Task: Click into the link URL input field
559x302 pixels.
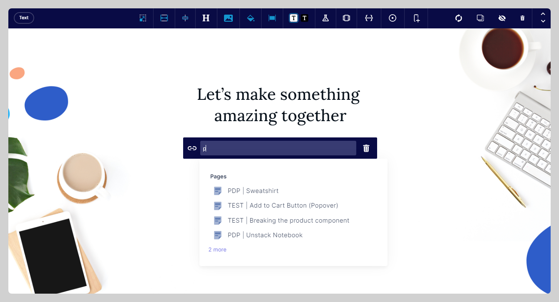Action: (278, 148)
